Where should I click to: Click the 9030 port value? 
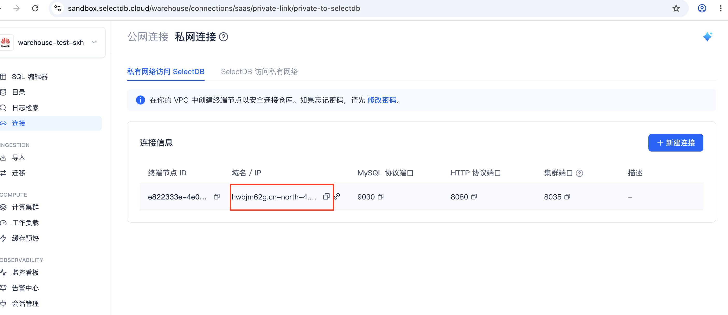[366, 197]
